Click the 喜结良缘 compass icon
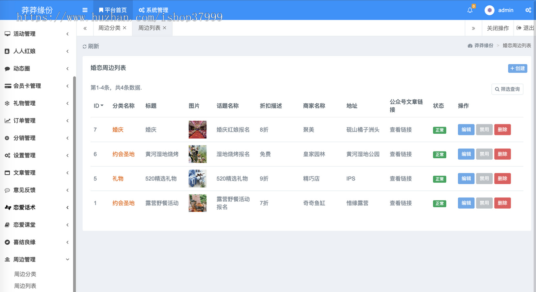This screenshot has width=536, height=292. [7, 243]
